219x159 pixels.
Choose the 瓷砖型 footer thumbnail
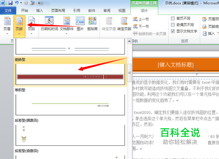(x=70, y=74)
